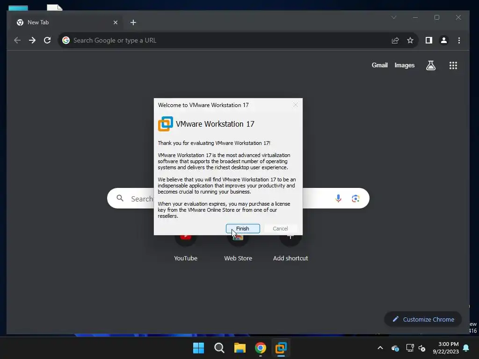The height and width of the screenshot is (359, 479).
Task: Open clock and date 3:00 PM
Action: [446, 348]
